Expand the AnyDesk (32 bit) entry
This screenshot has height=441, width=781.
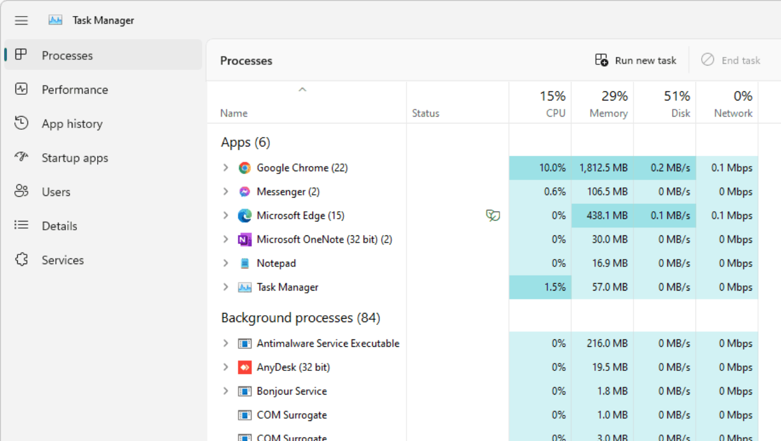pyautogui.click(x=226, y=367)
